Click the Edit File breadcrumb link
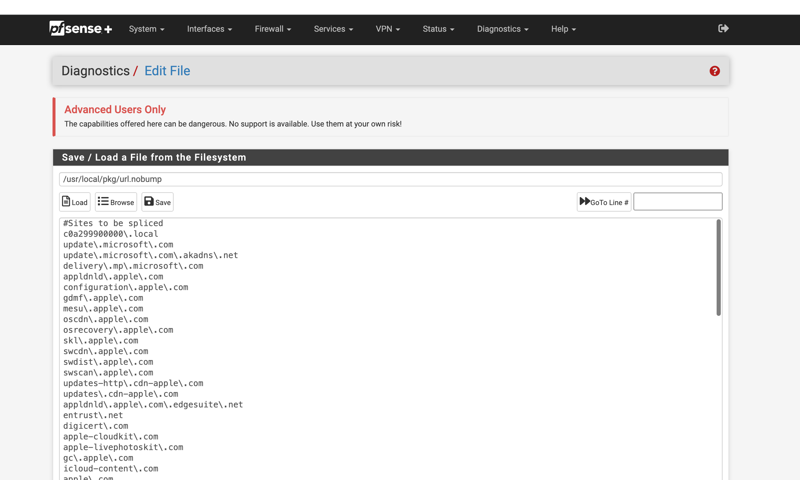800x480 pixels. pos(167,71)
